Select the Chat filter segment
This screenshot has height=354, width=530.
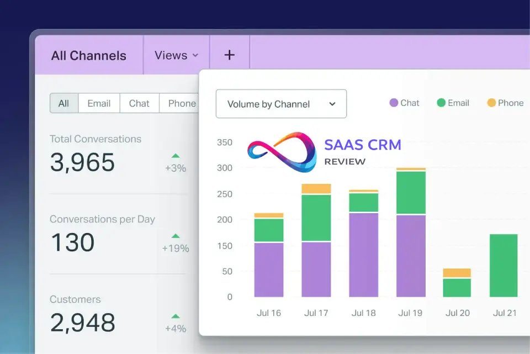pyautogui.click(x=139, y=103)
